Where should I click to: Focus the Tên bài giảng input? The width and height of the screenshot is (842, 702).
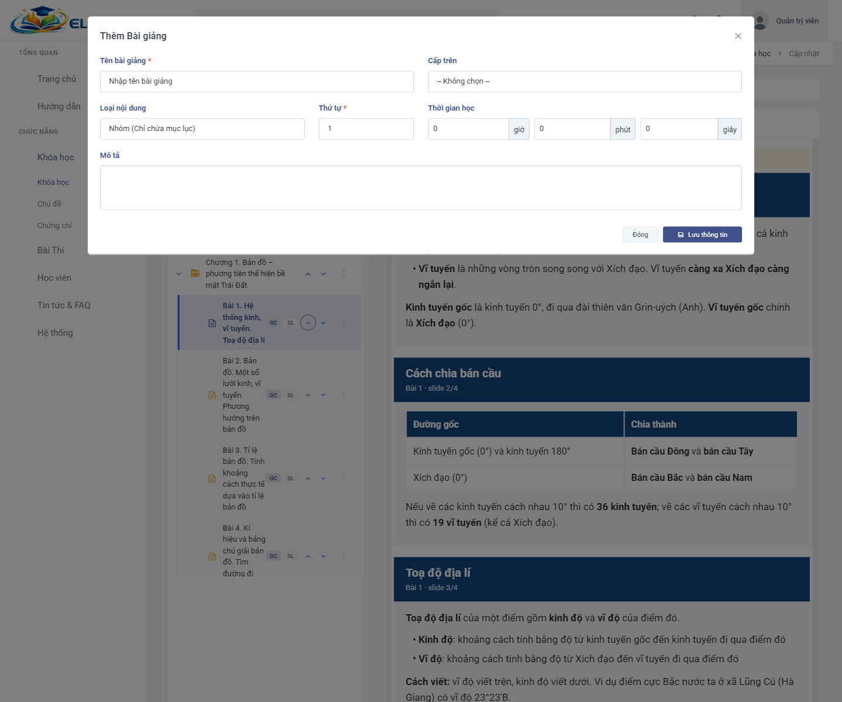[257, 81]
